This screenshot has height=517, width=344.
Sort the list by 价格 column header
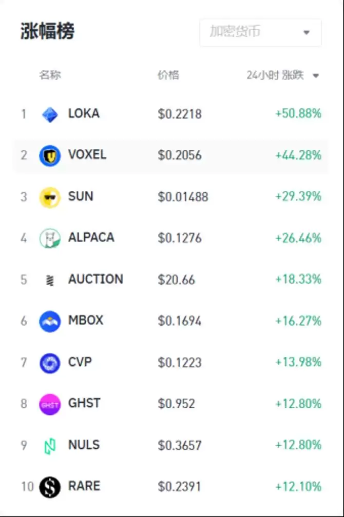pos(168,75)
